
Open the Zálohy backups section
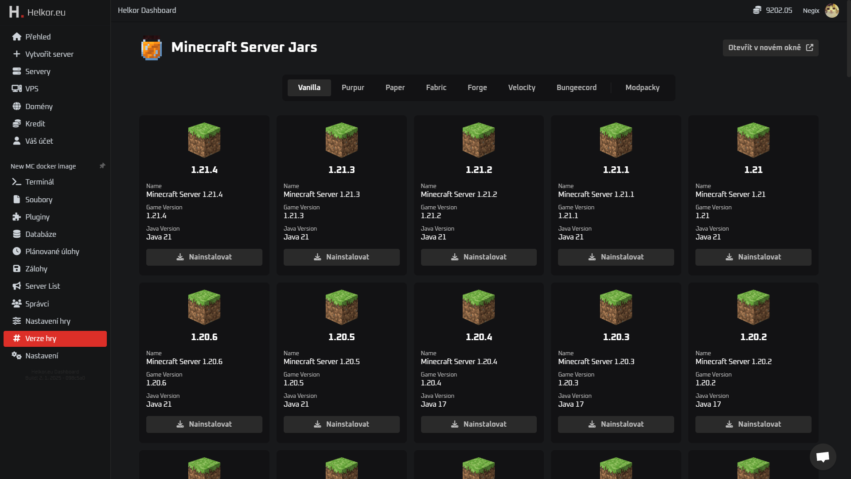[37, 268]
